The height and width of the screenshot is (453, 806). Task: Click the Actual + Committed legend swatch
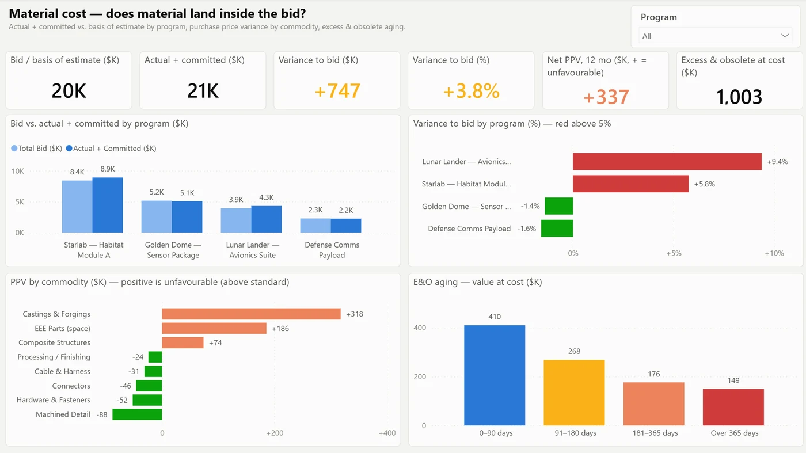click(69, 149)
